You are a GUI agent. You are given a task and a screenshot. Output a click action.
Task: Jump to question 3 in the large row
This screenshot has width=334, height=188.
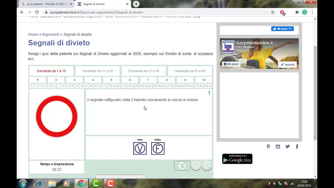[x=74, y=80]
